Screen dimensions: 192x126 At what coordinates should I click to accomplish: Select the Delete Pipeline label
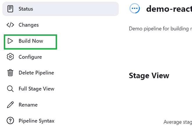coord(36,73)
